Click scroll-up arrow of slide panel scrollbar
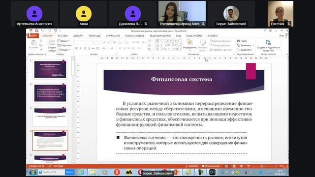The height and width of the screenshot is (177, 315). [x=73, y=58]
